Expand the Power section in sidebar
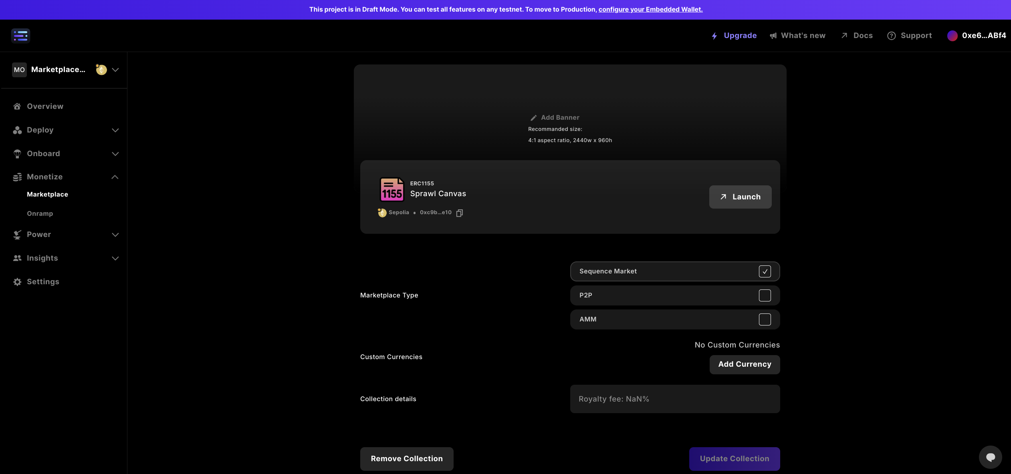Screen dimensions: 1011x474 pyautogui.click(x=115, y=235)
